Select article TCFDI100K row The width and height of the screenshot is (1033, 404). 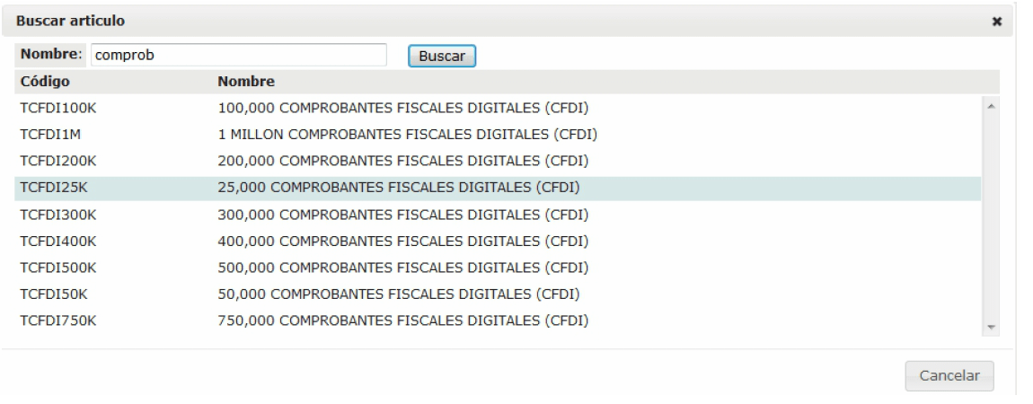point(57,109)
